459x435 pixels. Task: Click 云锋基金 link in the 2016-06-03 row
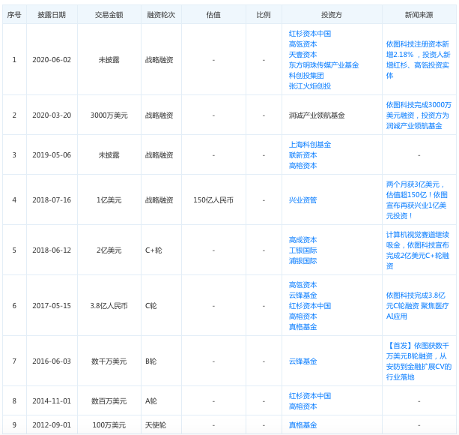303,361
